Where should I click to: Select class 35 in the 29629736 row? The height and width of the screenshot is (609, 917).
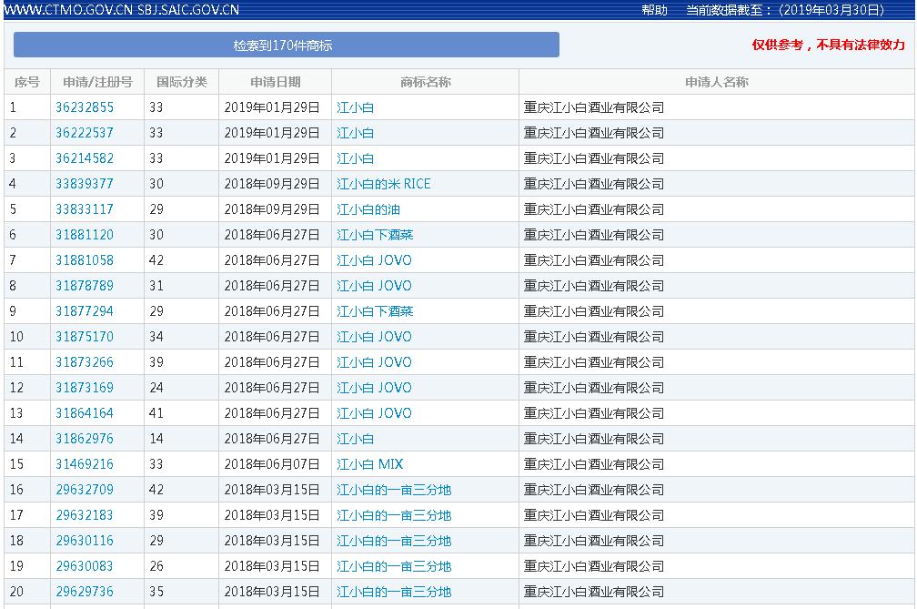[x=156, y=592]
